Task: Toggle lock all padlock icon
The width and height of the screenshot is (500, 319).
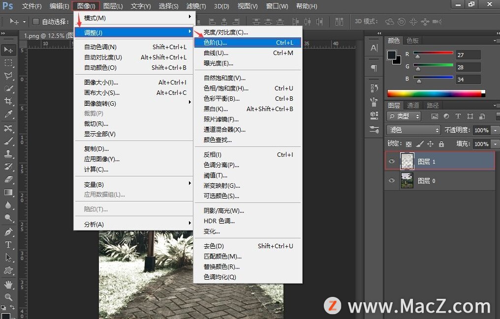Action: point(441,144)
